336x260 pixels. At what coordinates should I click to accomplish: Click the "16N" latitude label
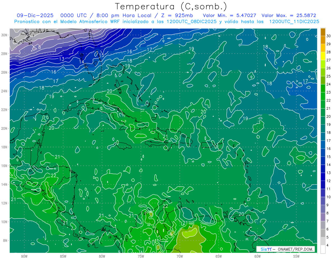coord(5,166)
